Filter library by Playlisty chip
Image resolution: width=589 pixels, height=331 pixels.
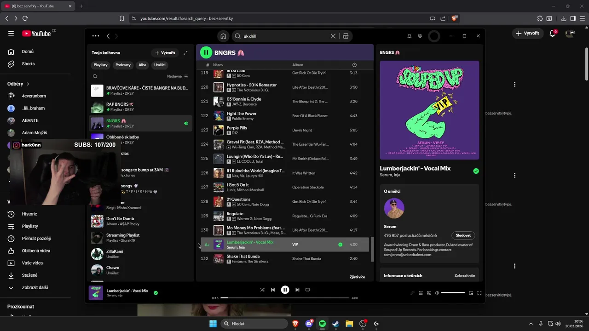(x=100, y=65)
